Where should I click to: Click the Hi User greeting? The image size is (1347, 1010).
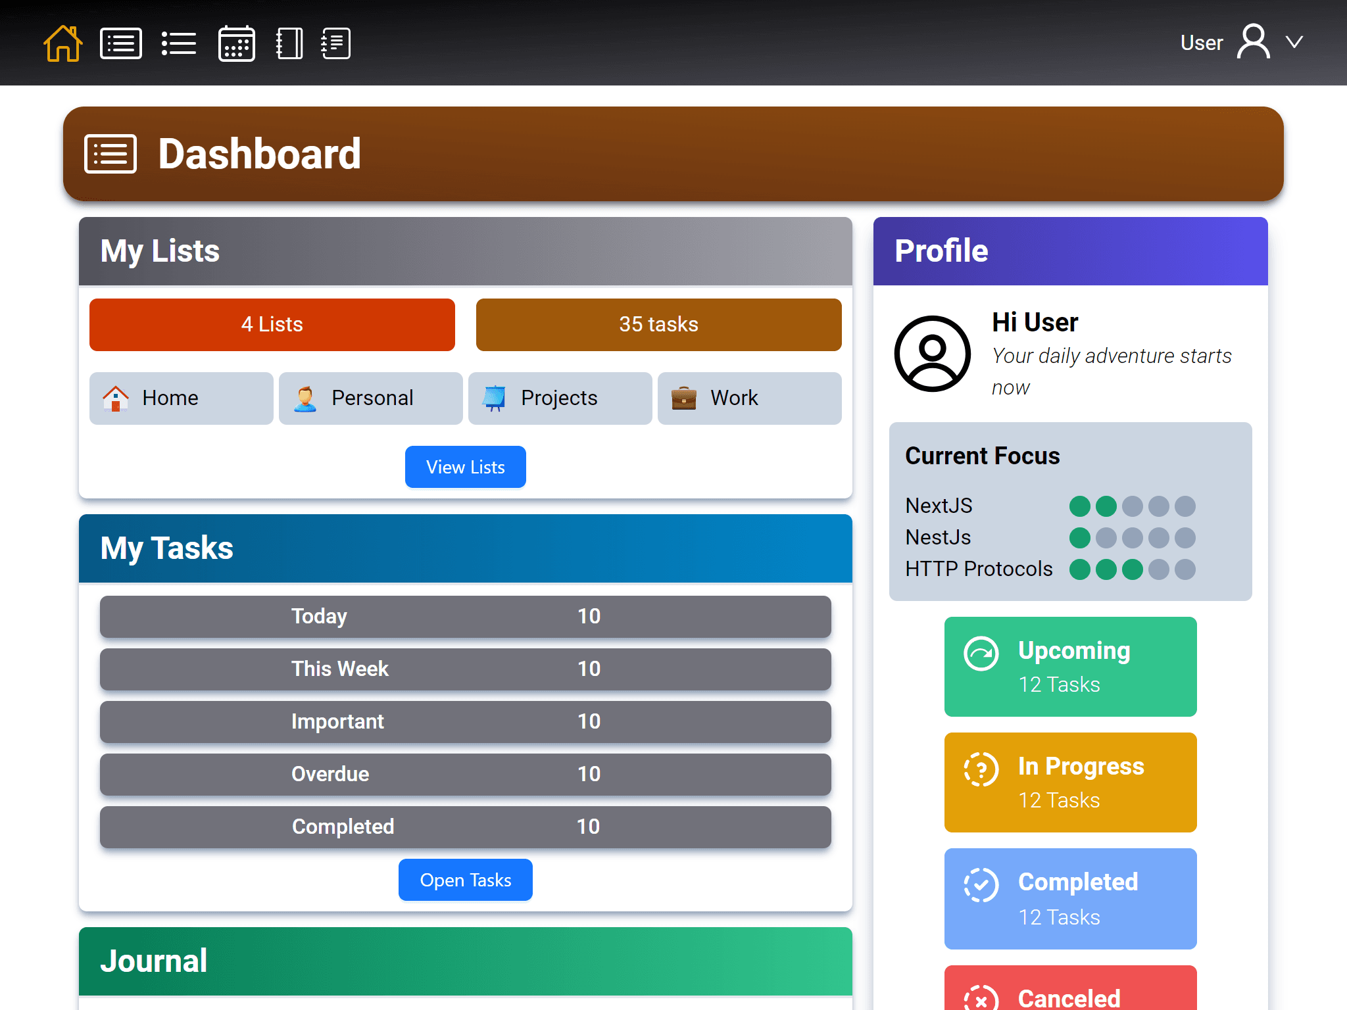1035,323
